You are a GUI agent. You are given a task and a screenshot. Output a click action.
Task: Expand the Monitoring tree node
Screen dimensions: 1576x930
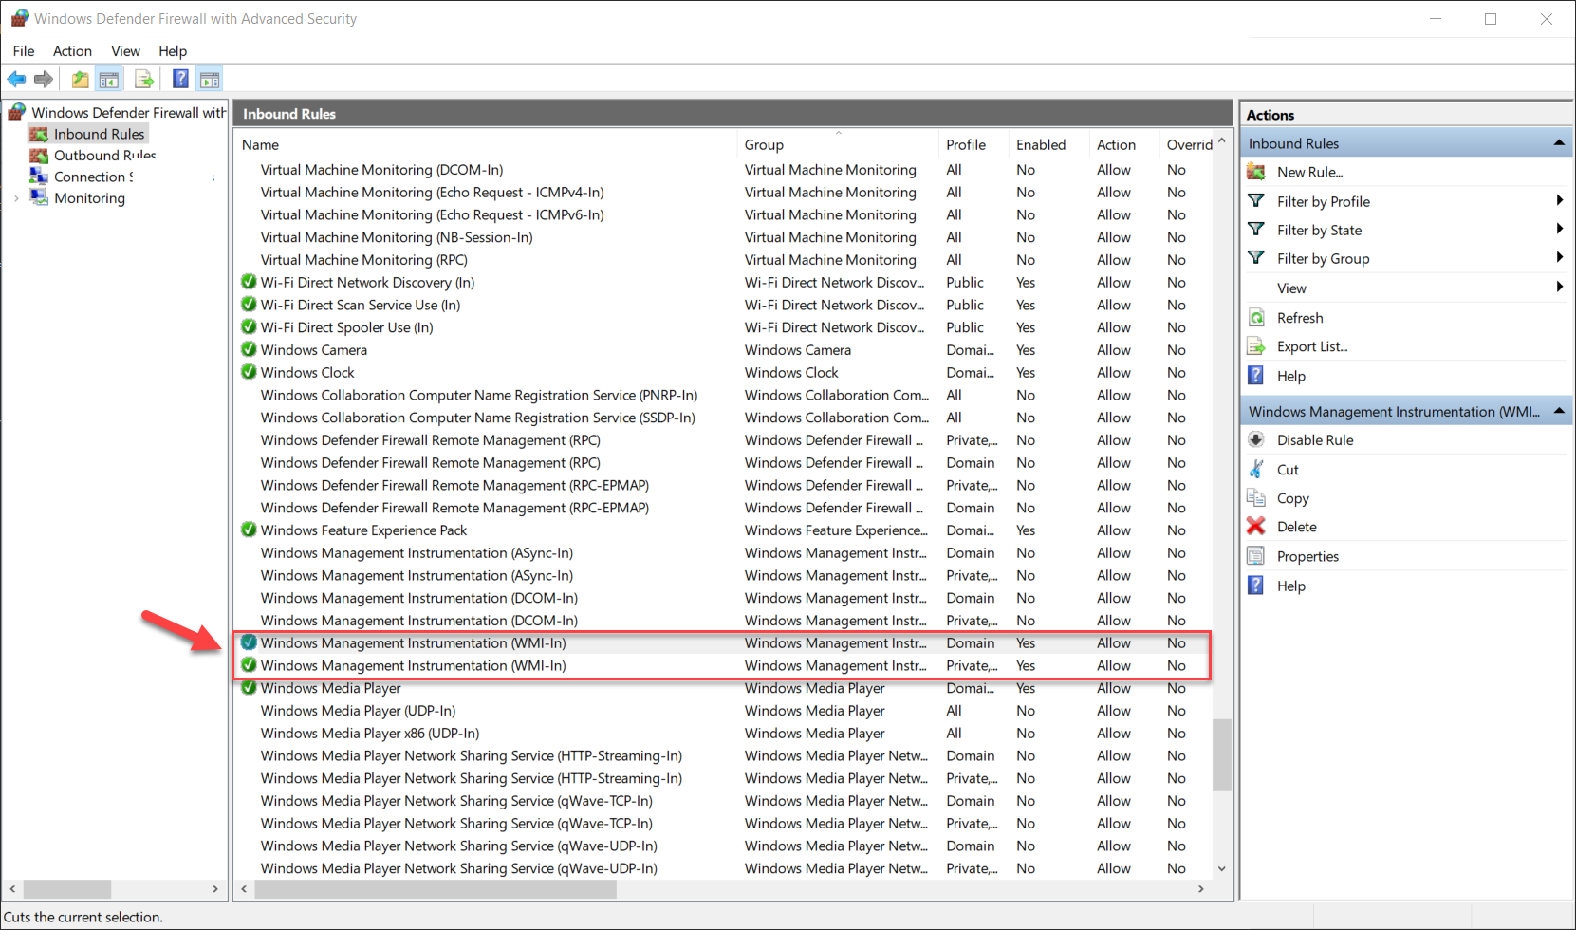click(x=15, y=197)
